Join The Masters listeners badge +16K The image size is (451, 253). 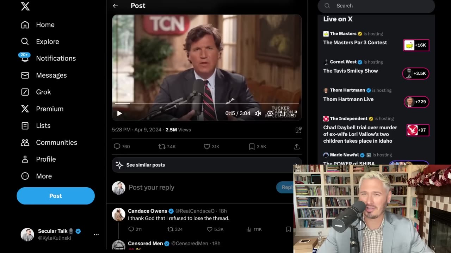[x=416, y=45]
